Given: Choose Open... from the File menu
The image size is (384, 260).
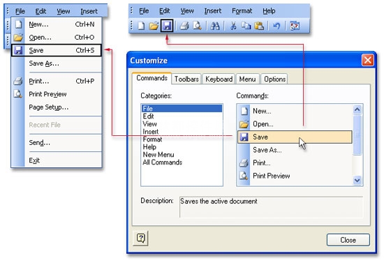Looking at the screenshot, I should pos(57,37).
